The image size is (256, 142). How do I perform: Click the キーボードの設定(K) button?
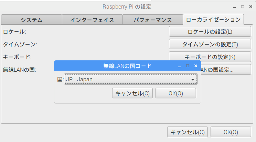tap(210, 57)
